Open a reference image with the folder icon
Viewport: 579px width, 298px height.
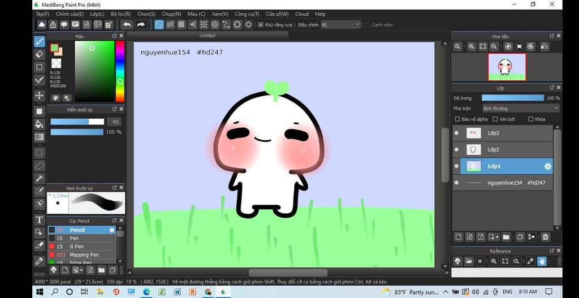click(469, 261)
